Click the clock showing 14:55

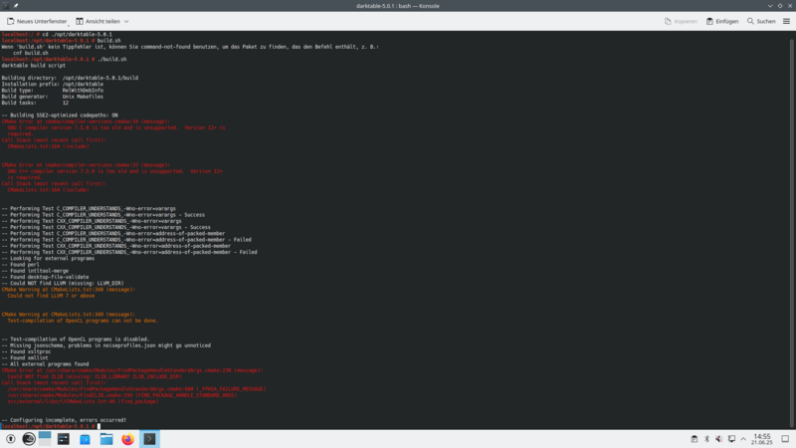click(x=762, y=439)
